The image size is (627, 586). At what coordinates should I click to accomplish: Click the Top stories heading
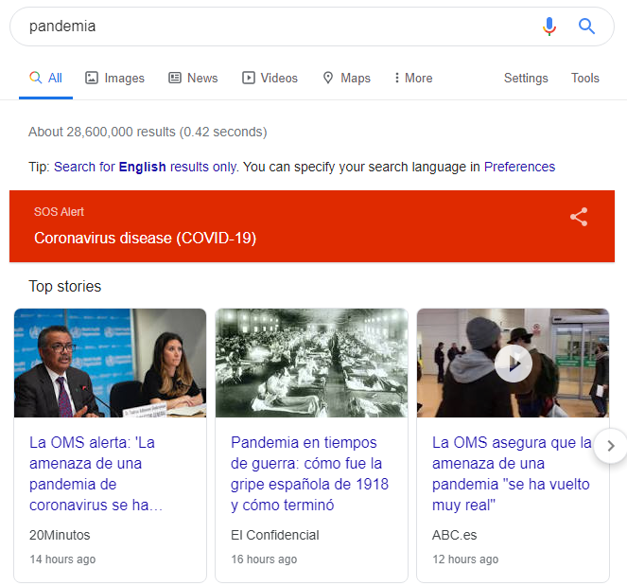pos(64,287)
